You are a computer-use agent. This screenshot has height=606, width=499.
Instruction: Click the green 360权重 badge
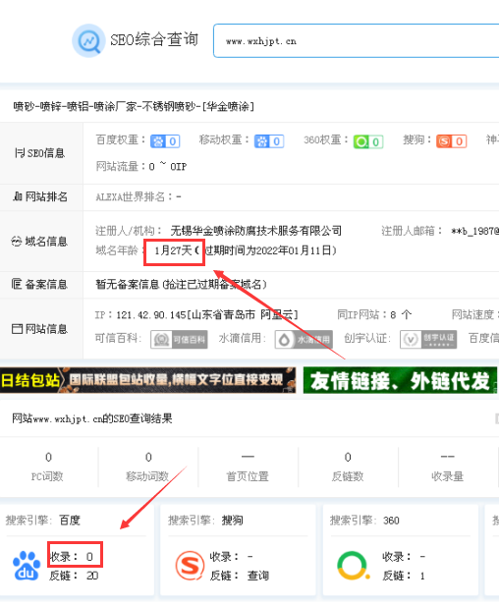pyautogui.click(x=368, y=141)
